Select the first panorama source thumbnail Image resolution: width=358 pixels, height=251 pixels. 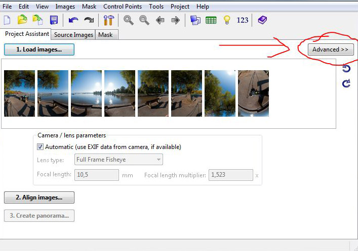click(x=19, y=93)
